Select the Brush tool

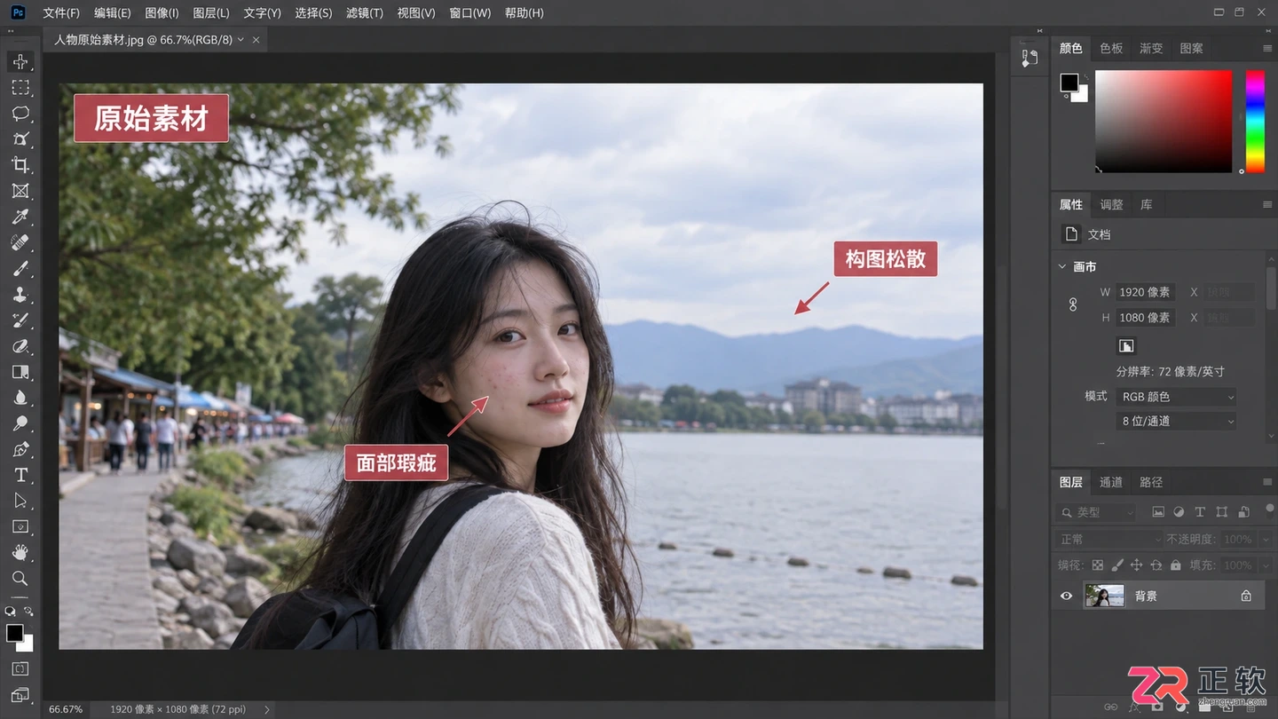(20, 268)
